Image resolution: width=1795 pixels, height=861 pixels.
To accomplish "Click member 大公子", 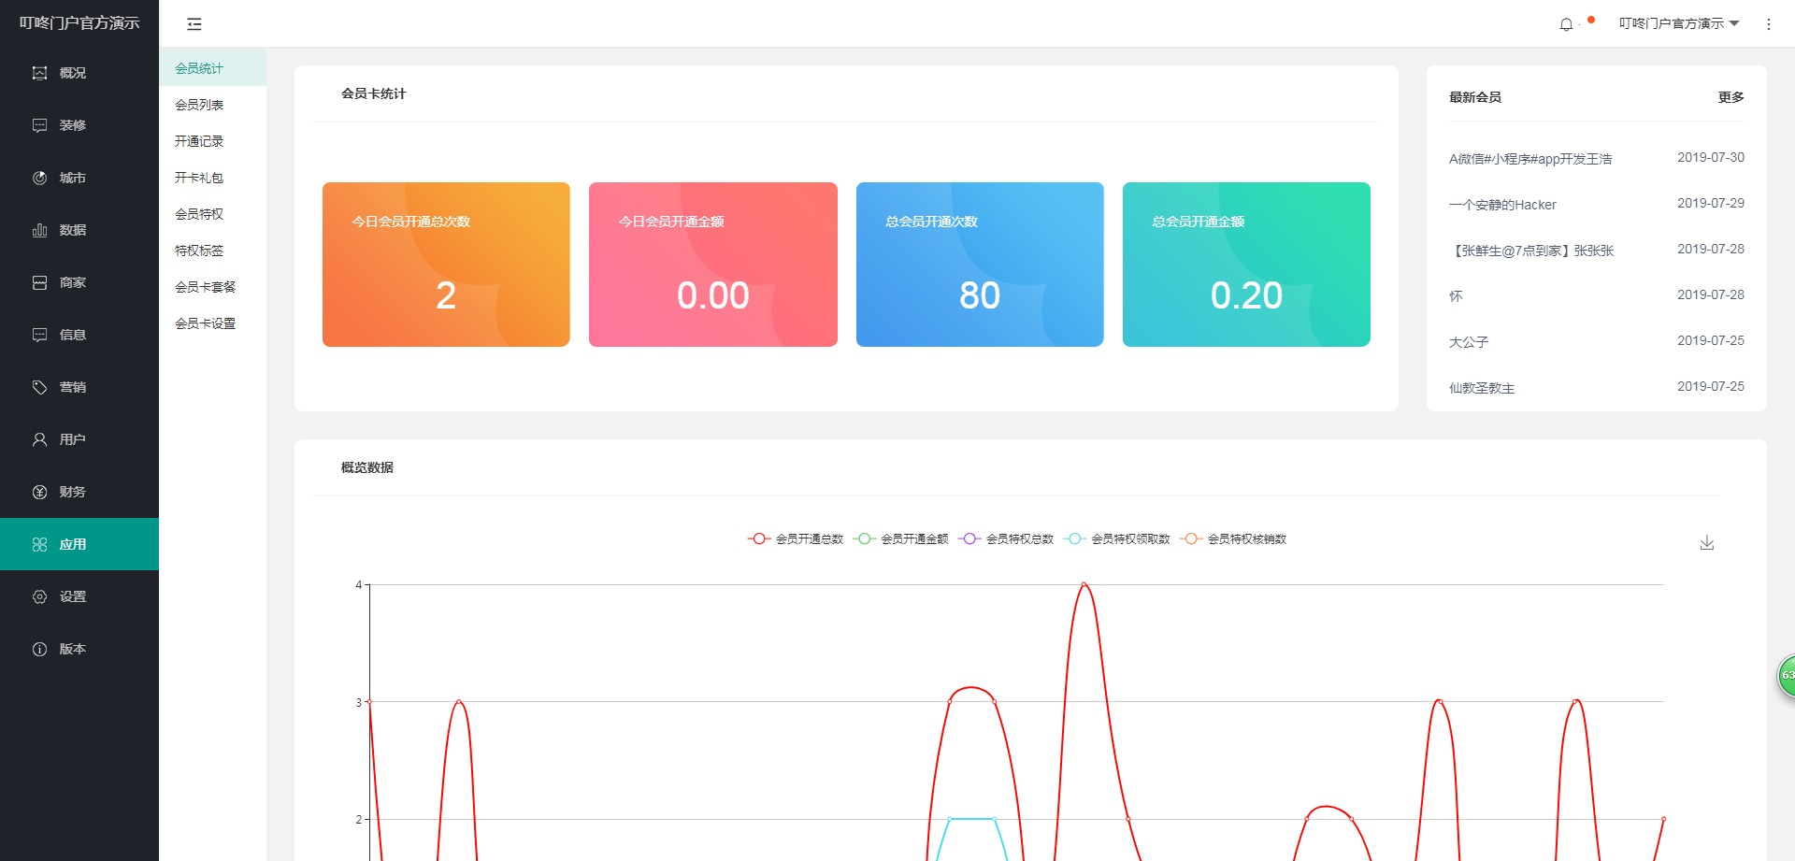I will click(x=1469, y=342).
